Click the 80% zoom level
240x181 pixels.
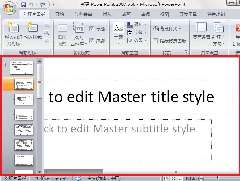(x=190, y=178)
